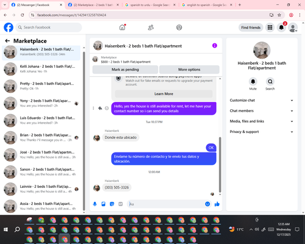Click the taskbar volume icon
Screen dimensions: 305x244
point(257,229)
